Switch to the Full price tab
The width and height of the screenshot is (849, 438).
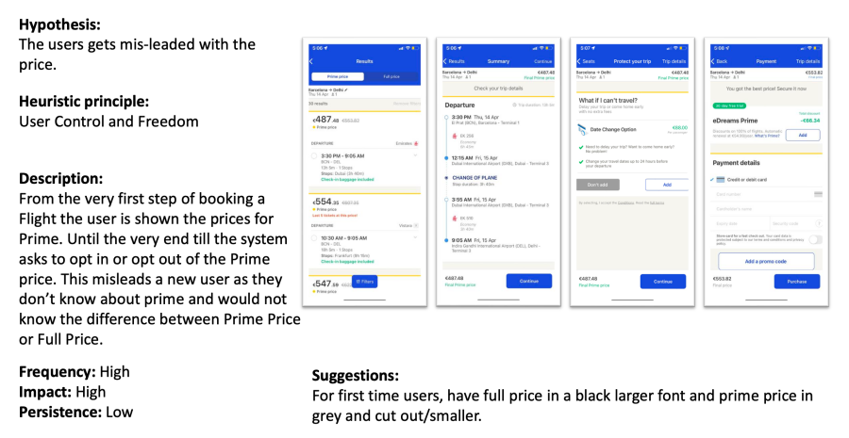[x=391, y=77]
